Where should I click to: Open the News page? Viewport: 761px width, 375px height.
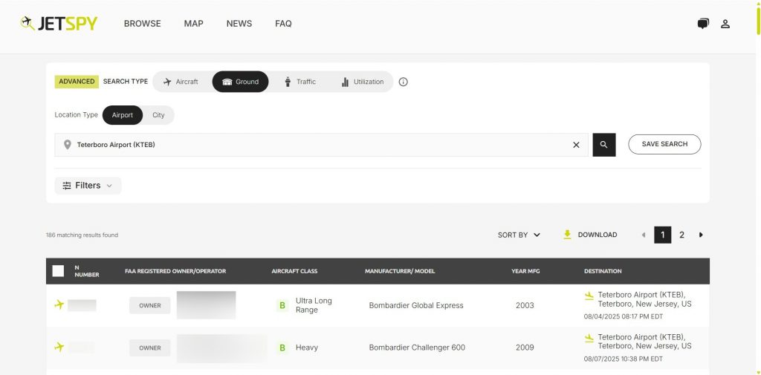click(x=239, y=23)
